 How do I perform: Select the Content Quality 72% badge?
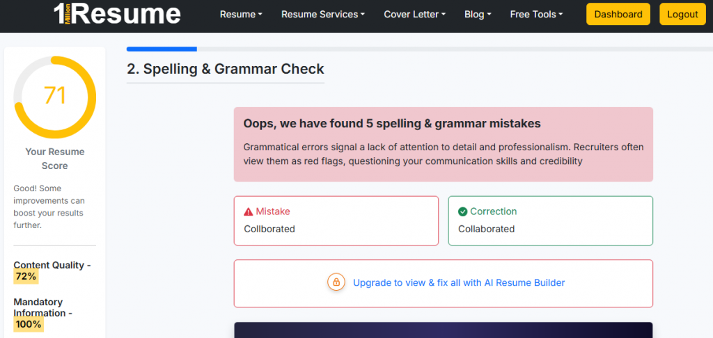(26, 276)
